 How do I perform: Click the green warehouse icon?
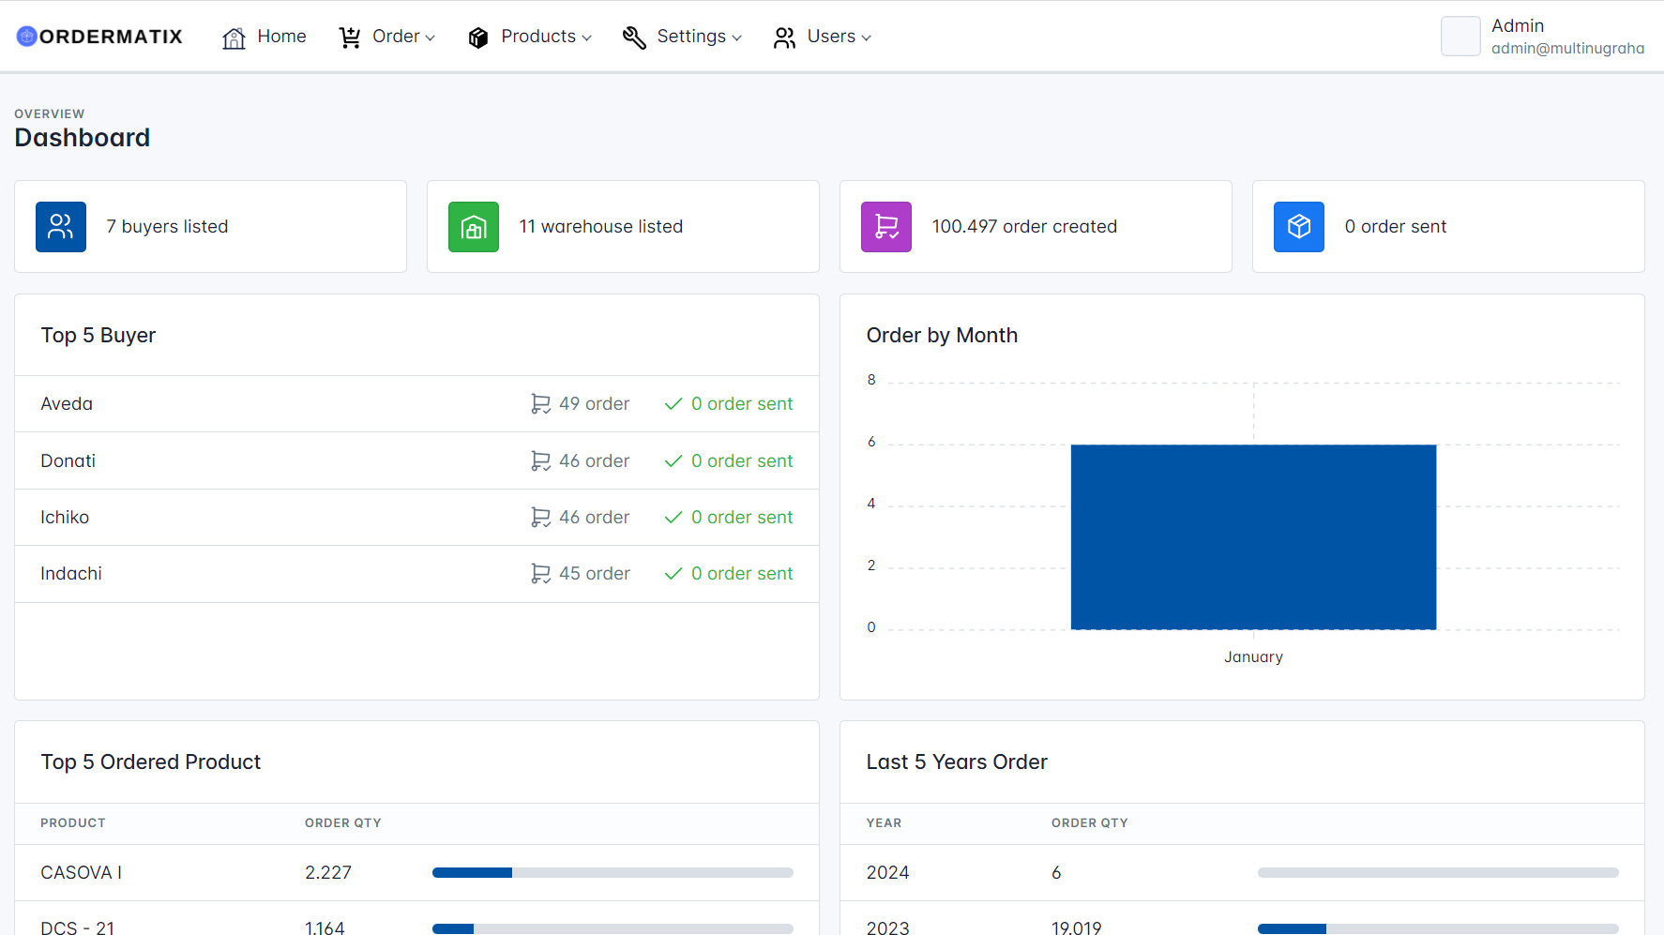(x=473, y=226)
